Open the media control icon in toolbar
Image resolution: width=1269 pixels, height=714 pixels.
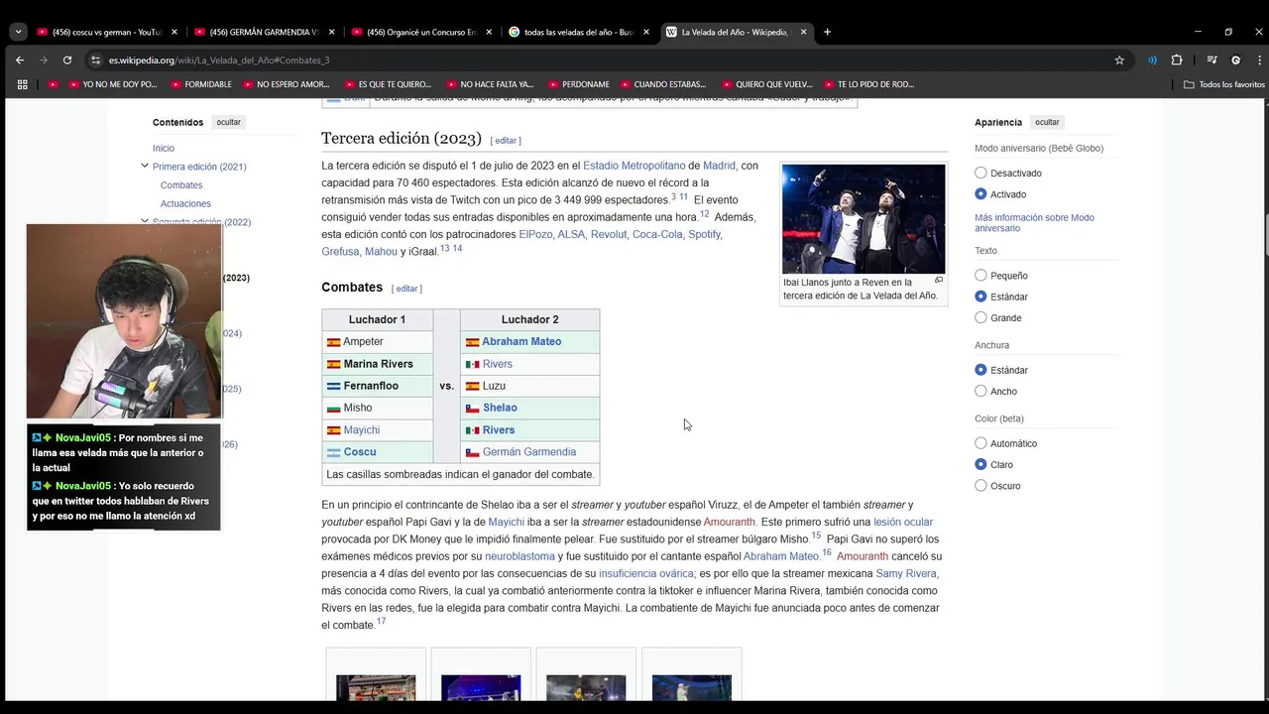click(1211, 59)
